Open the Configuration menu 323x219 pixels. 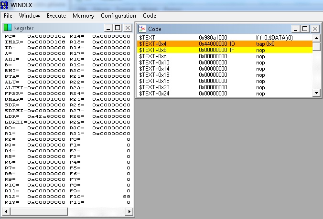118,16
